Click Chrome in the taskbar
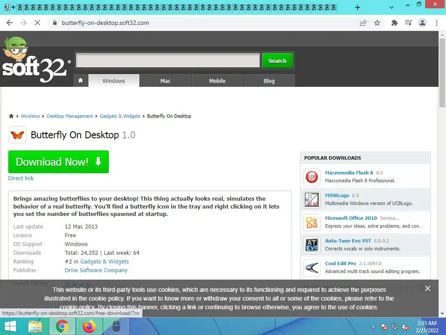 [x=62, y=326]
